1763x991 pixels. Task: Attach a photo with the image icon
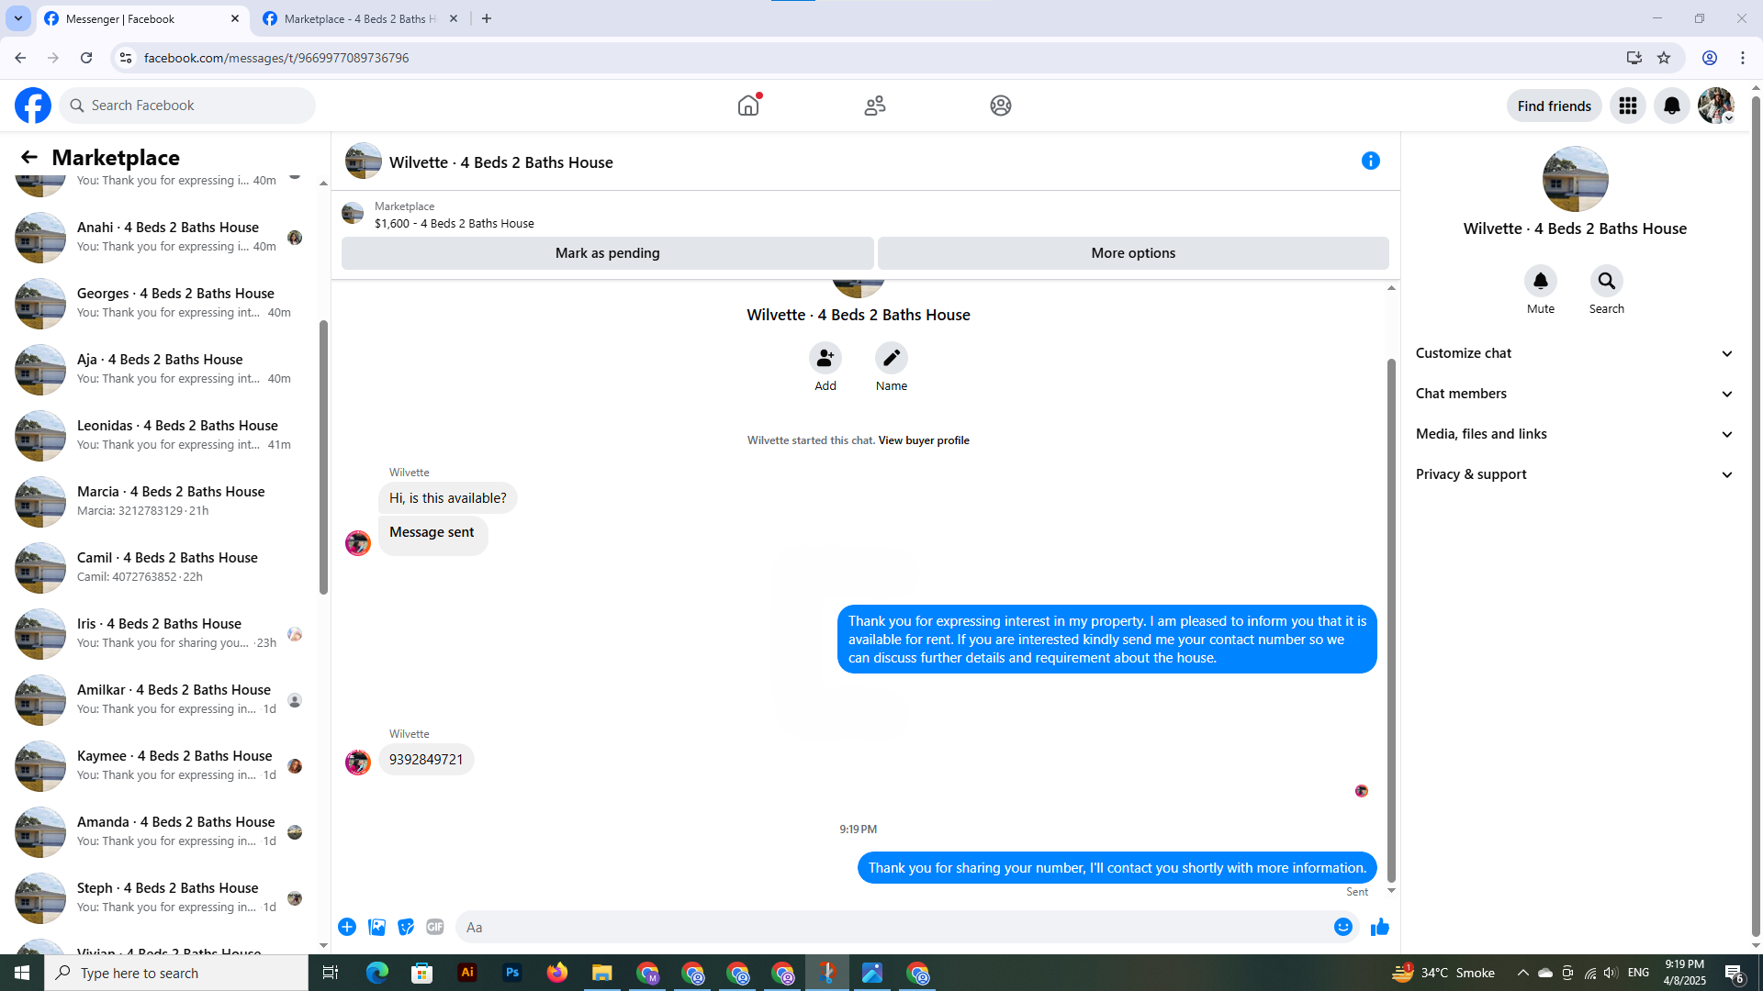(x=376, y=928)
